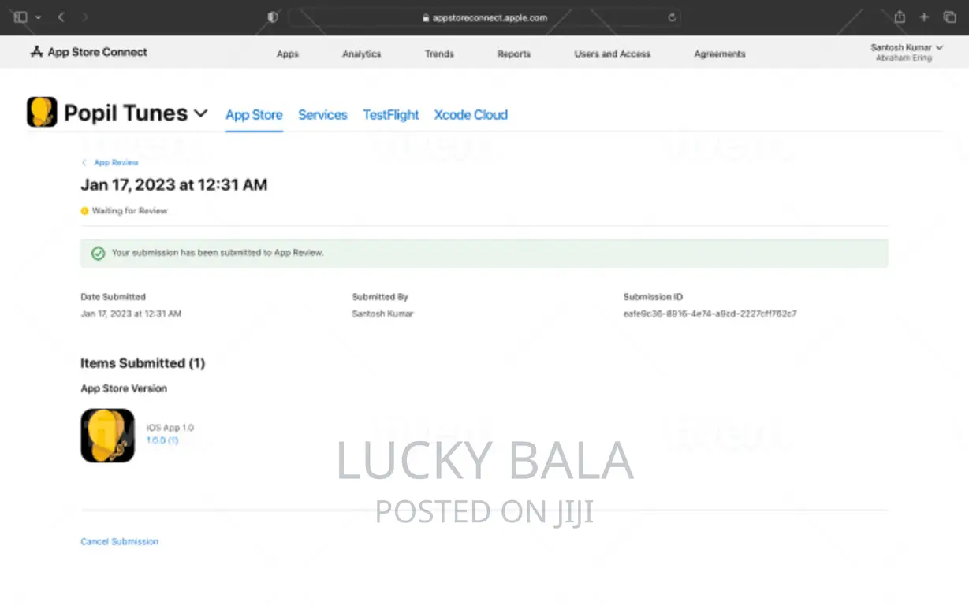
Task: Switch to the TestFlight tab
Action: [x=391, y=115]
